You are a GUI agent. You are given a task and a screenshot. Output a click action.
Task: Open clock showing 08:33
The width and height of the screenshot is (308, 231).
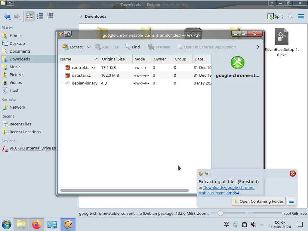click(279, 225)
